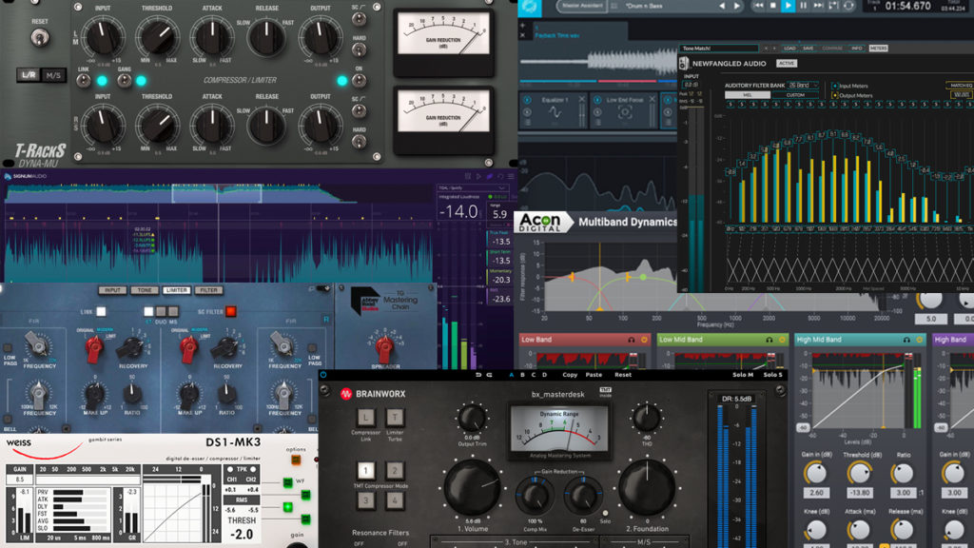Open the FILTER tab on TG Mastering Chain

pos(208,290)
